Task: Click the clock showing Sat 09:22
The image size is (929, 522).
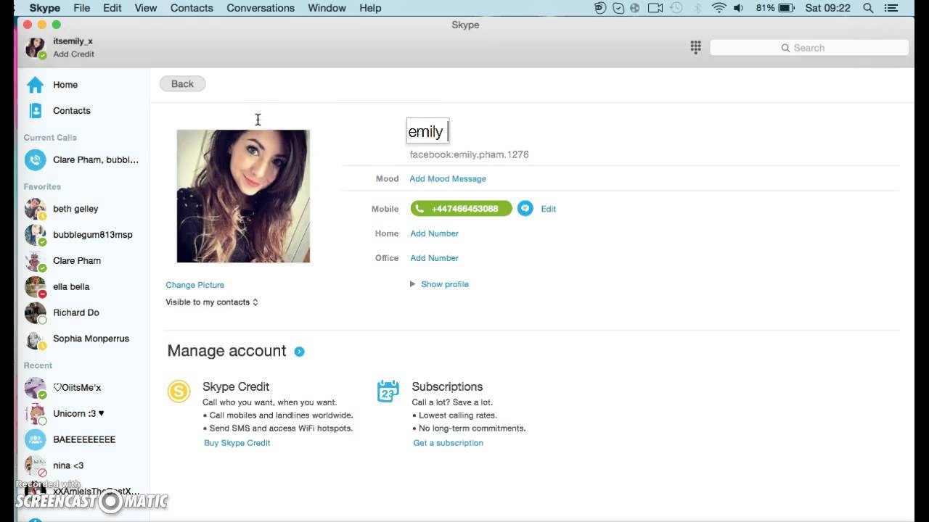Action: 828,8
